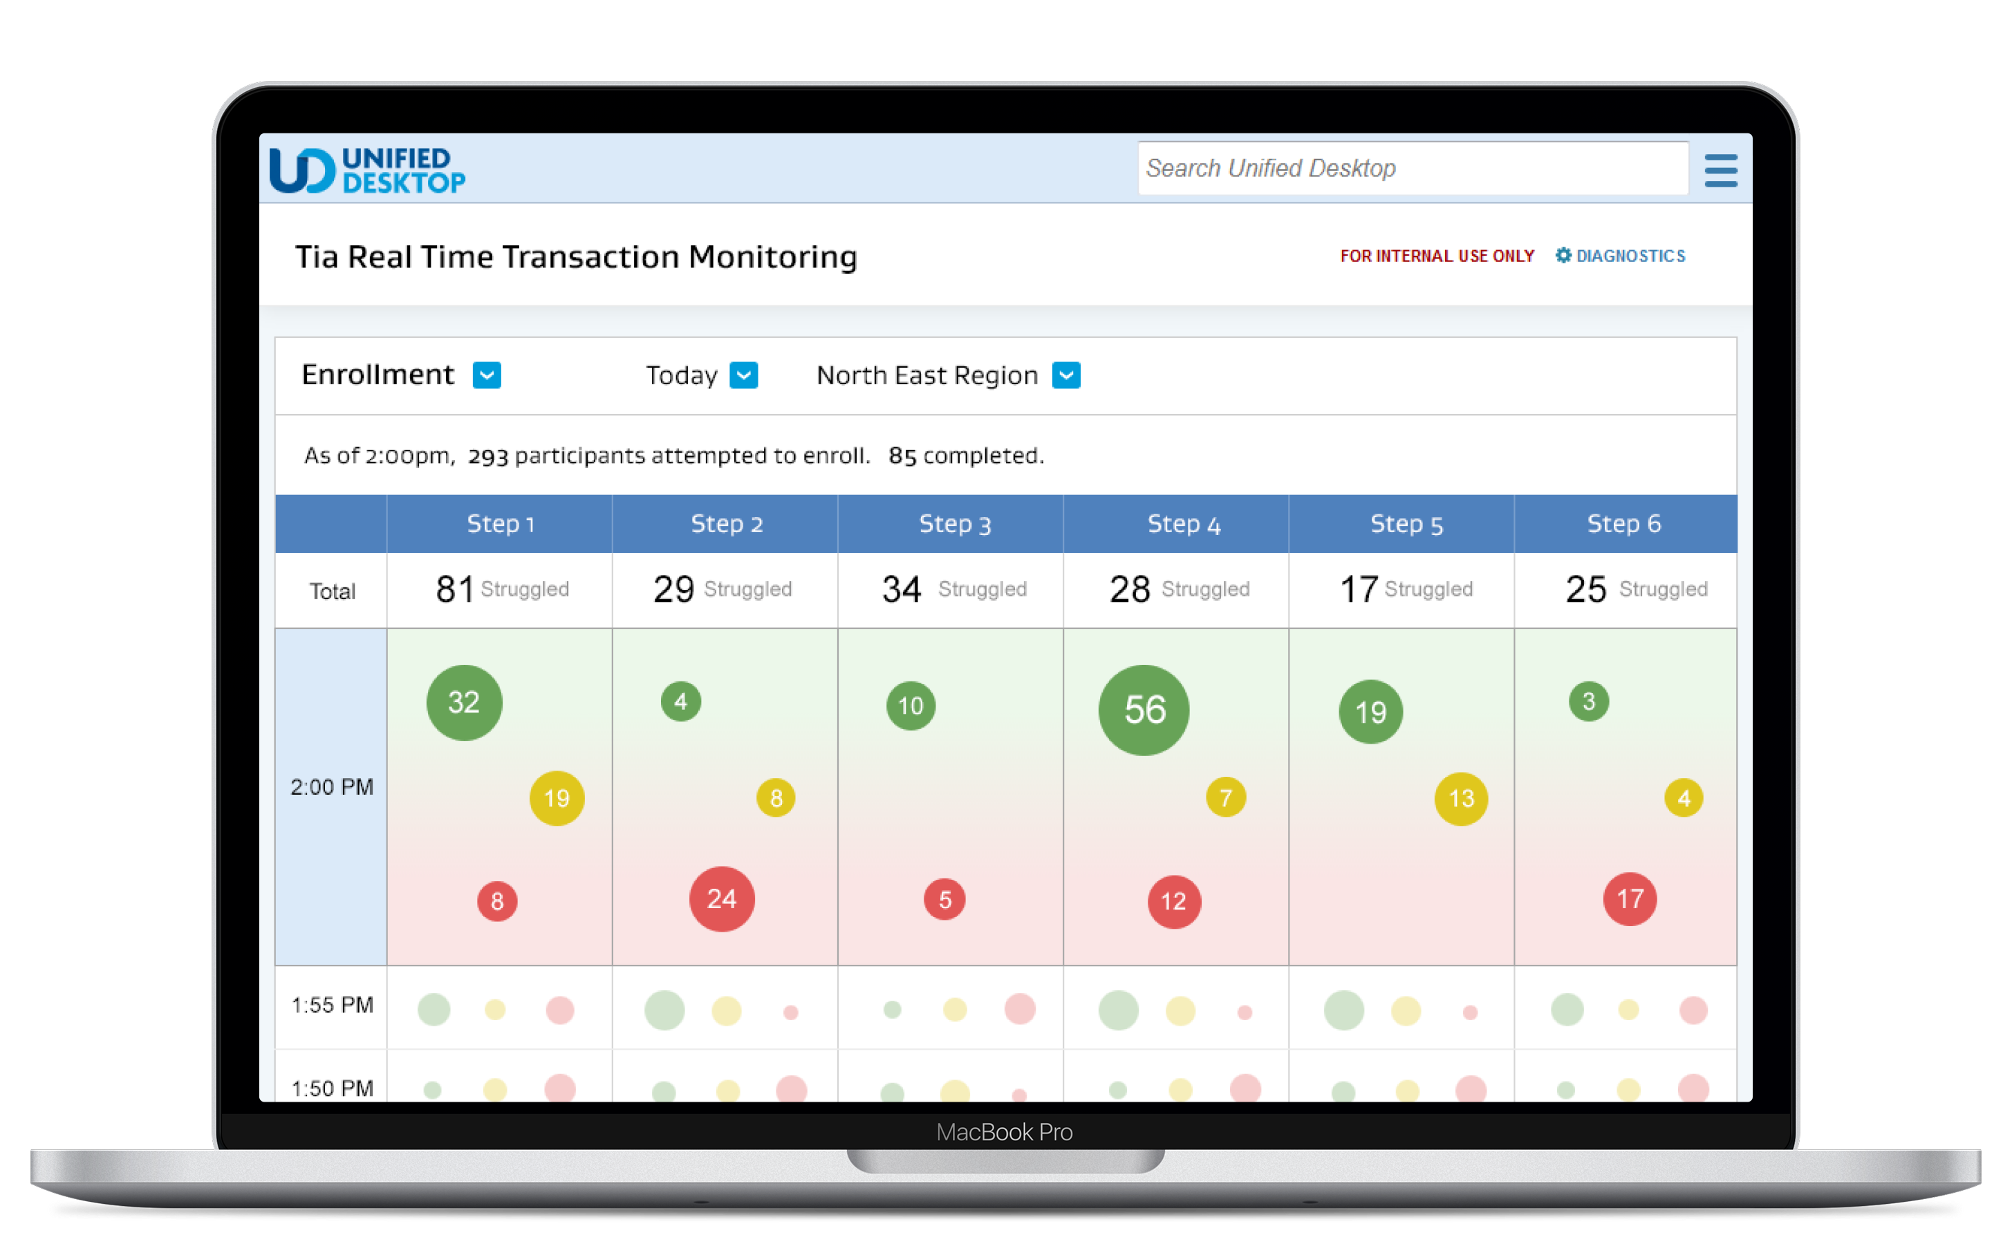
Task: Click the Search Unified Desktop field
Action: (1412, 169)
